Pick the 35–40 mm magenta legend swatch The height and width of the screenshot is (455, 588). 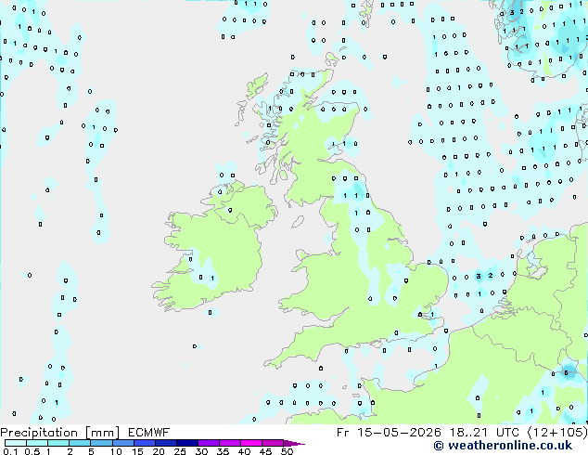coord(230,443)
